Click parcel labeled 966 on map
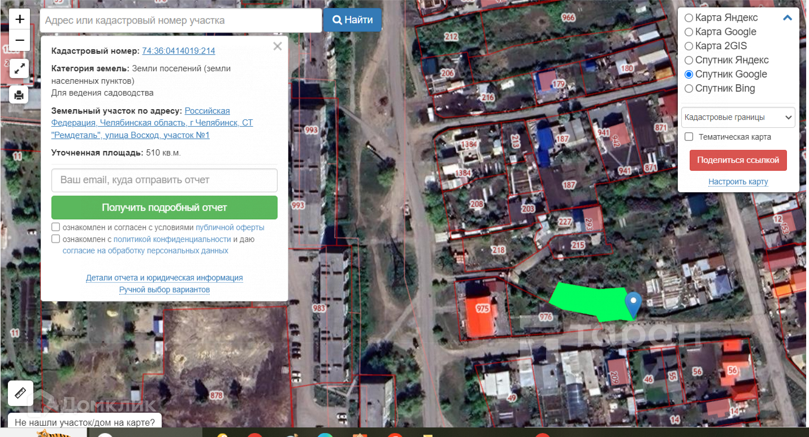 pos(568,18)
